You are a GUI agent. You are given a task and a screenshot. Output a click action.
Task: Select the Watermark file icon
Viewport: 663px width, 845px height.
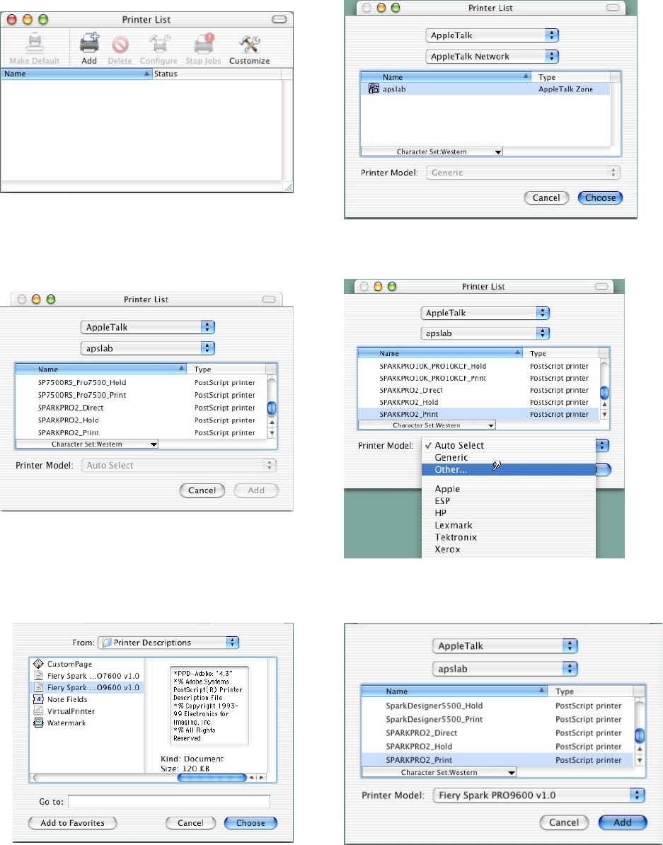[38, 723]
